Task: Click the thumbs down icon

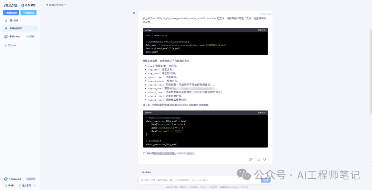Action: pyautogui.click(x=265, y=159)
